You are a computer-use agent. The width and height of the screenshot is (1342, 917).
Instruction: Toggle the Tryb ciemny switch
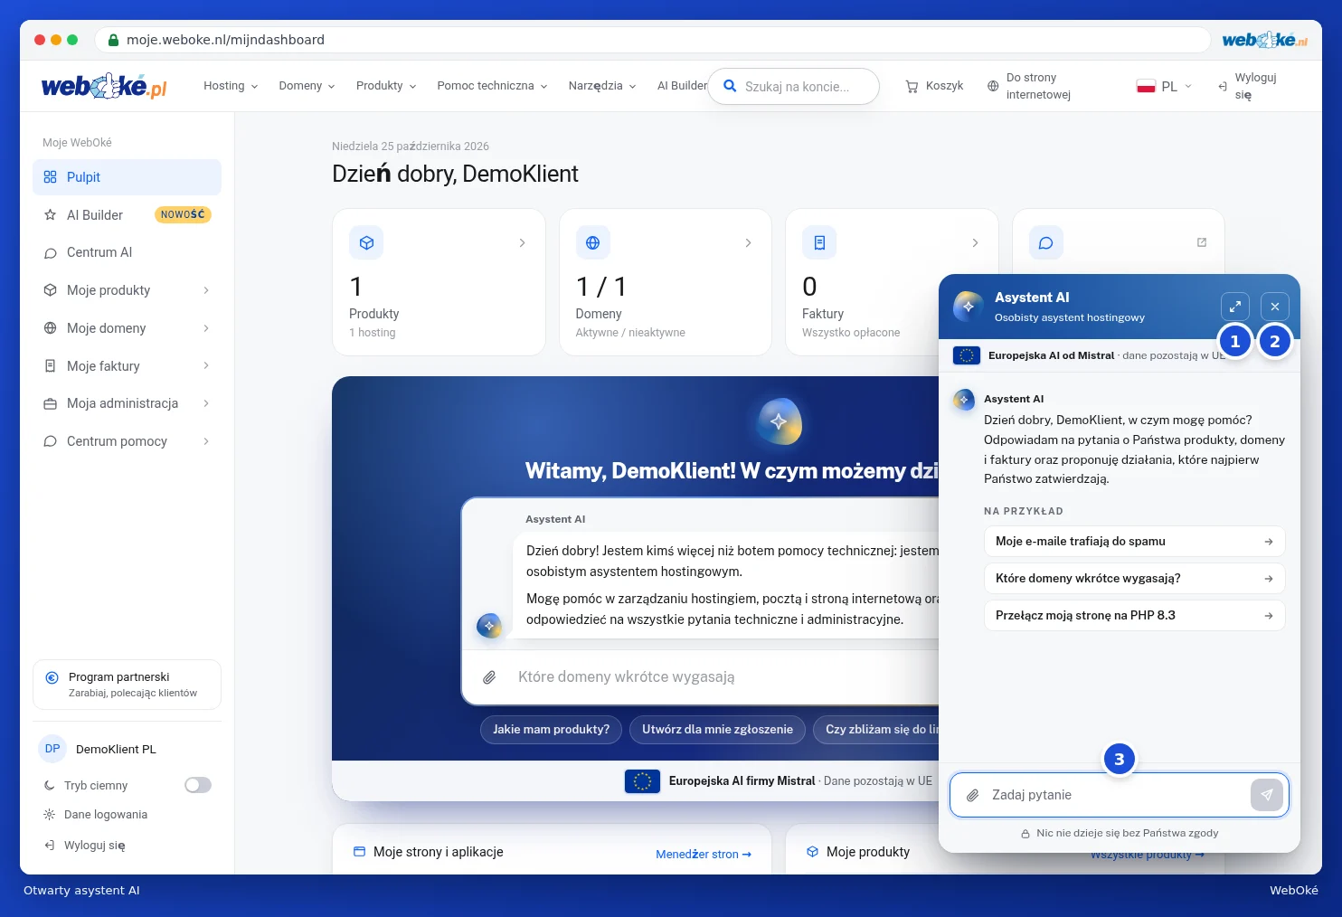197,785
